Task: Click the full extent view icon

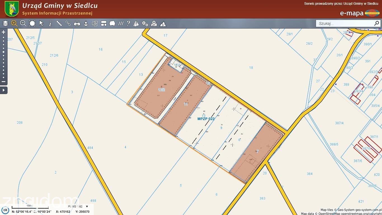Action: 32,24
